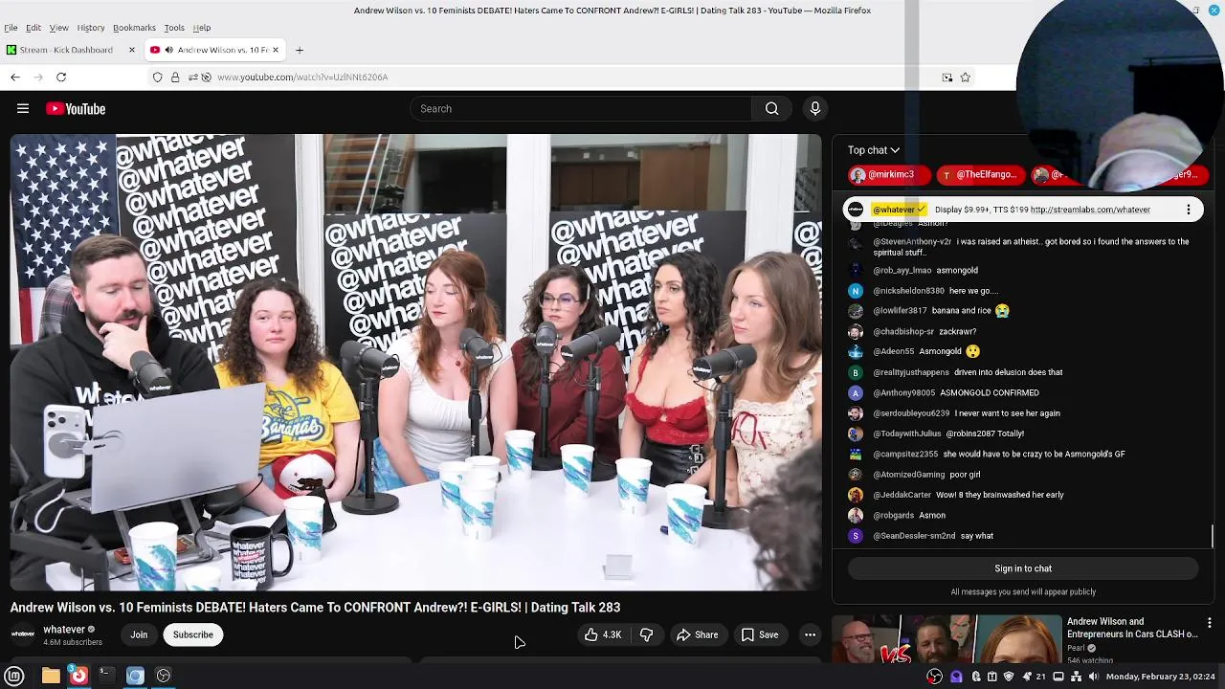
Task: Click chat user @realityjusthappens
Action: click(911, 372)
